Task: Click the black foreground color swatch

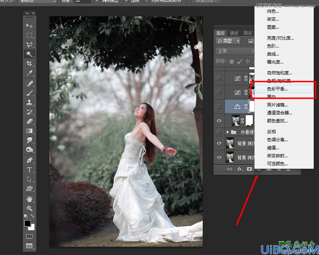Action: pyautogui.click(x=27, y=223)
